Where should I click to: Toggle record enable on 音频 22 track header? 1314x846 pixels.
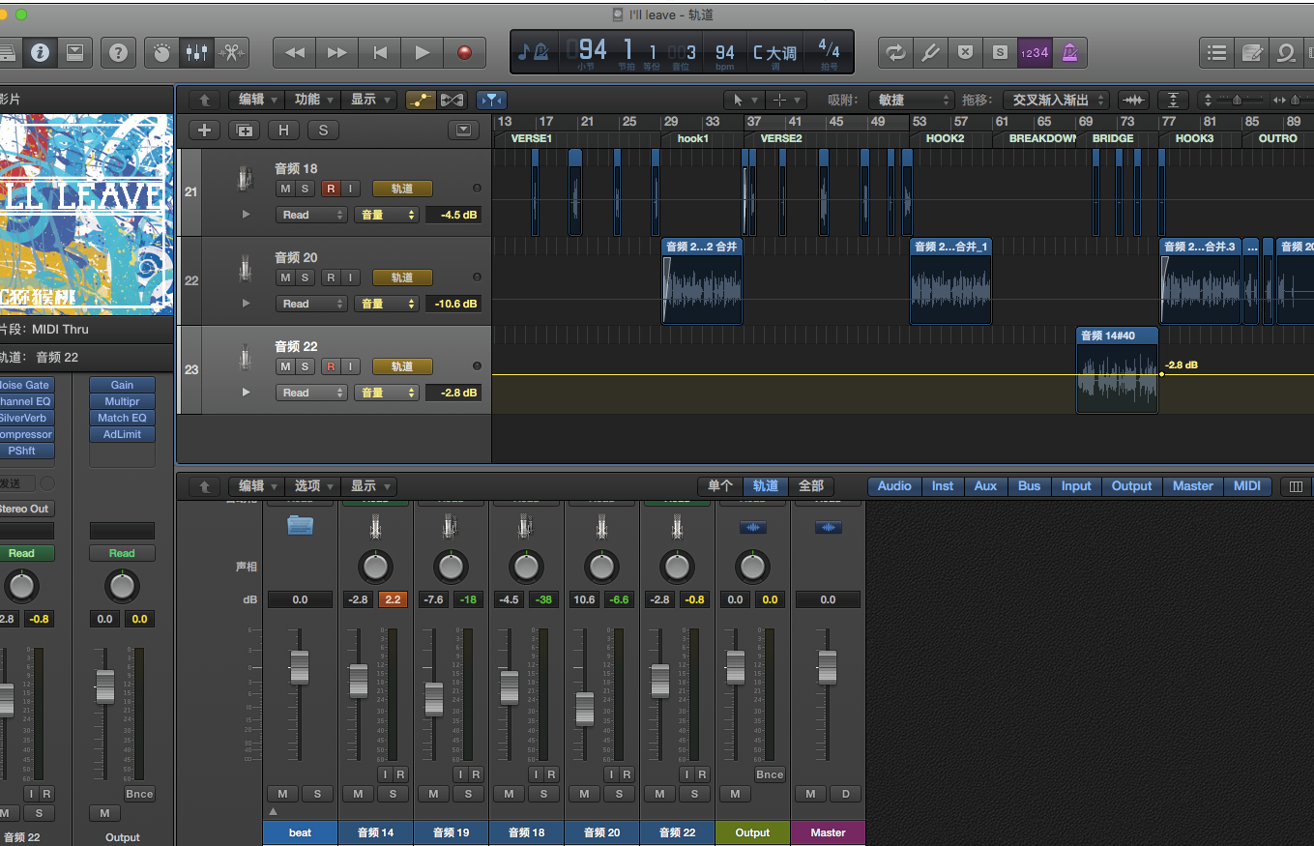[331, 366]
